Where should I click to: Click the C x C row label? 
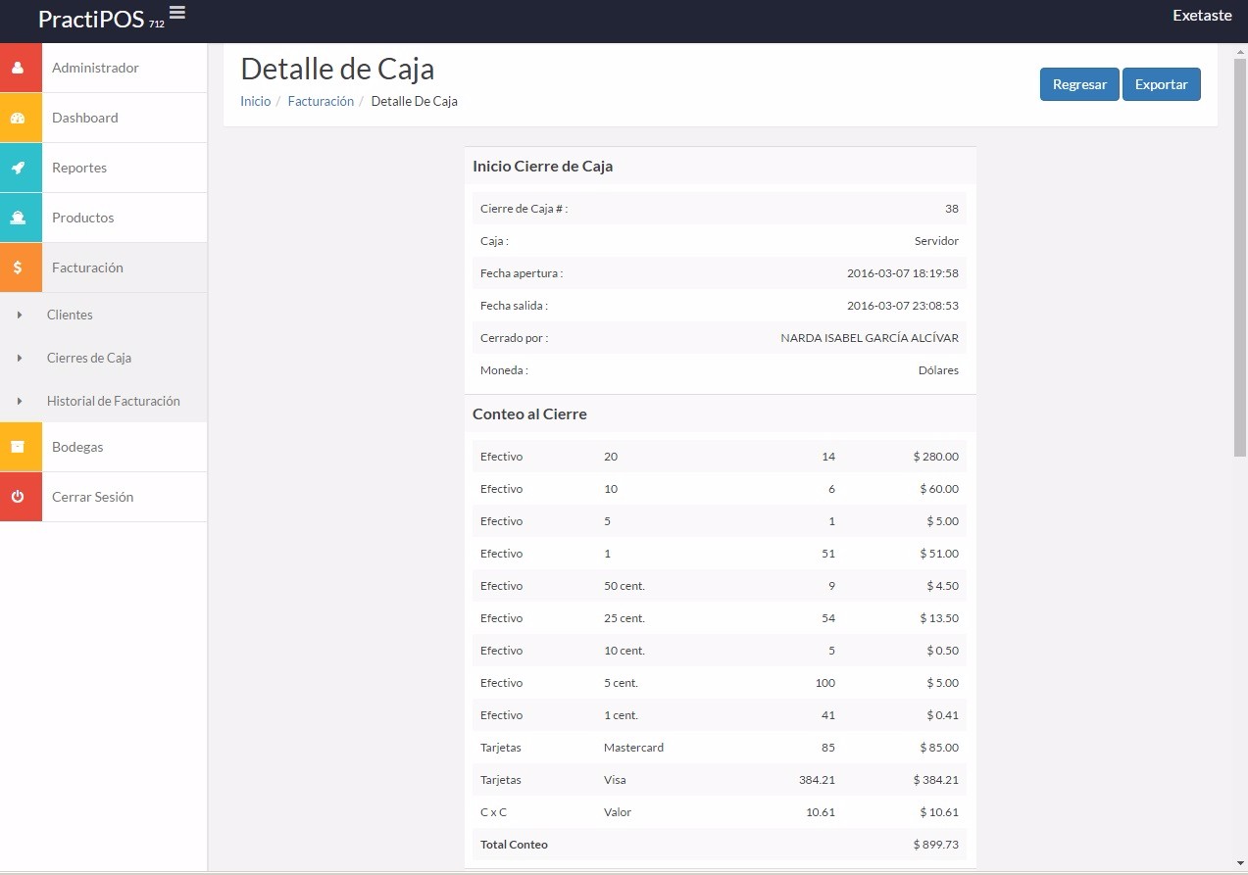click(x=493, y=812)
